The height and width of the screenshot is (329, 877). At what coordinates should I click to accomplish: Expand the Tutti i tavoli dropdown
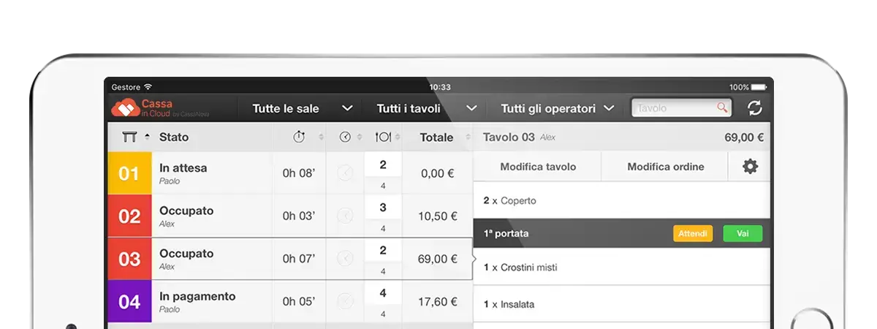point(427,108)
